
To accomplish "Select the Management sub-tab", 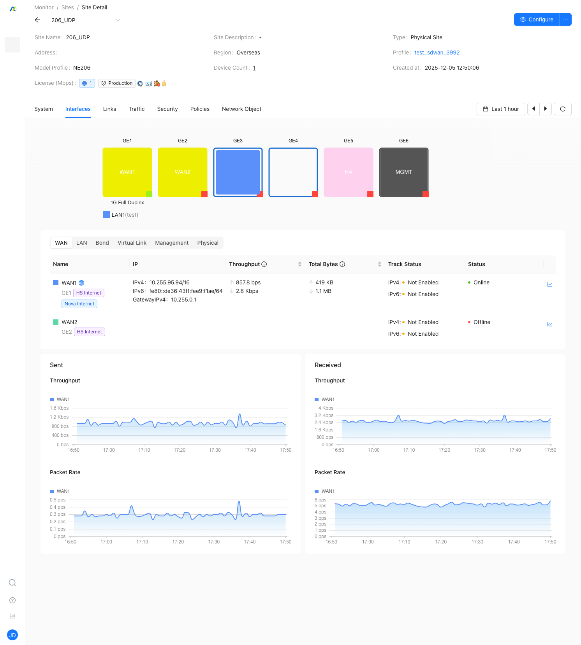I will pos(172,243).
